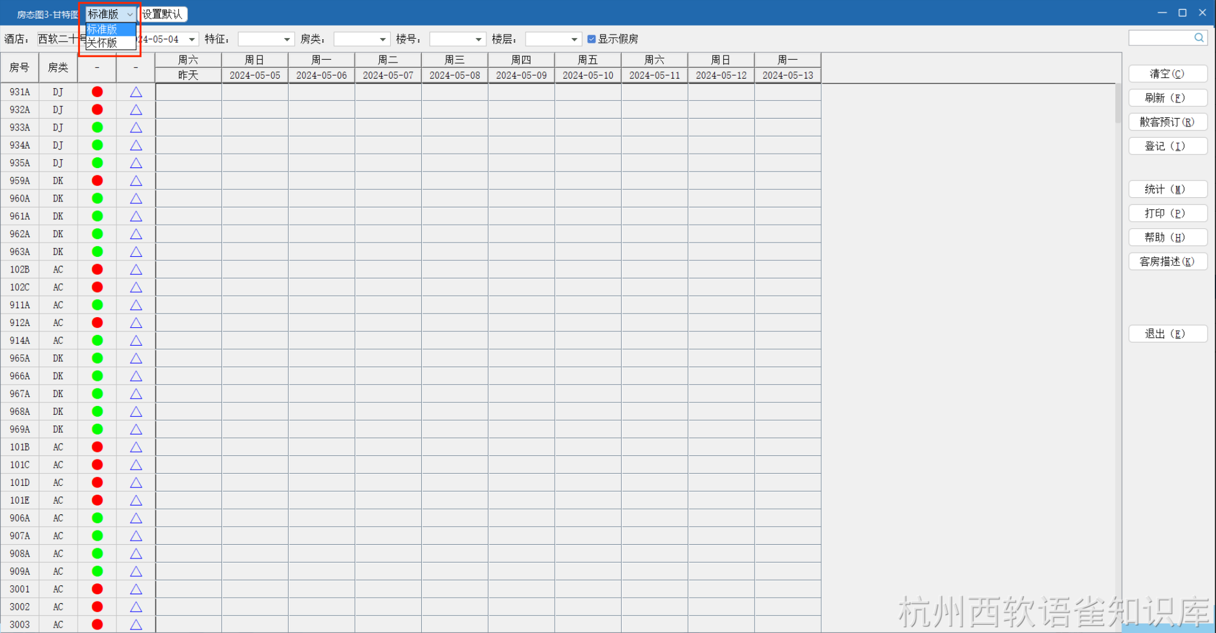Image resolution: width=1216 pixels, height=633 pixels.
Task: Click the 打印(P) button
Action: pyautogui.click(x=1168, y=213)
